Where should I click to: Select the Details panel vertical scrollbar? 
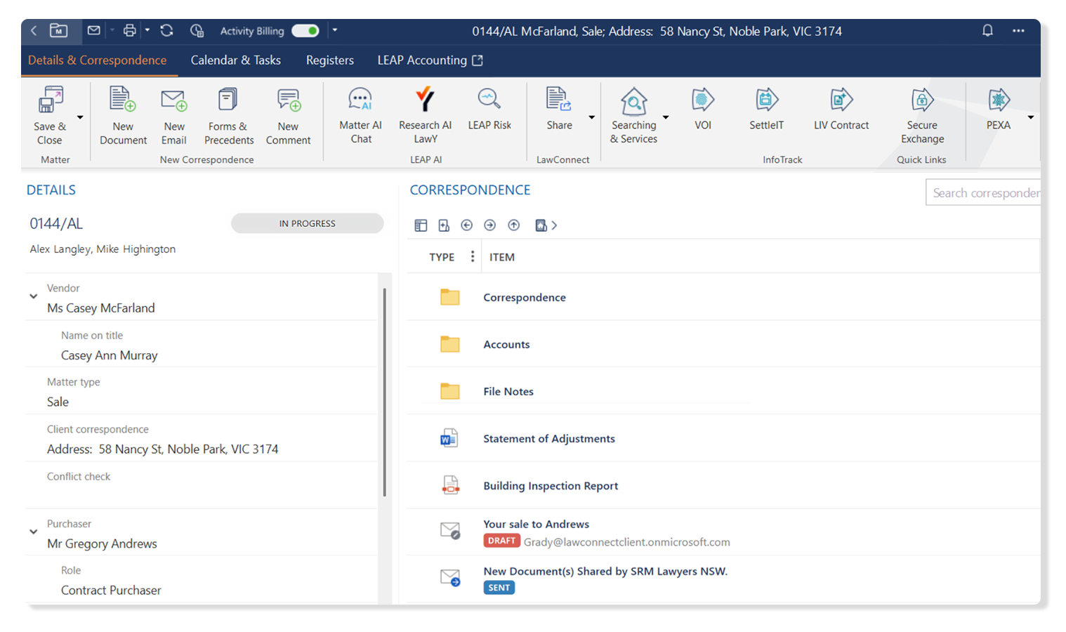(x=384, y=392)
